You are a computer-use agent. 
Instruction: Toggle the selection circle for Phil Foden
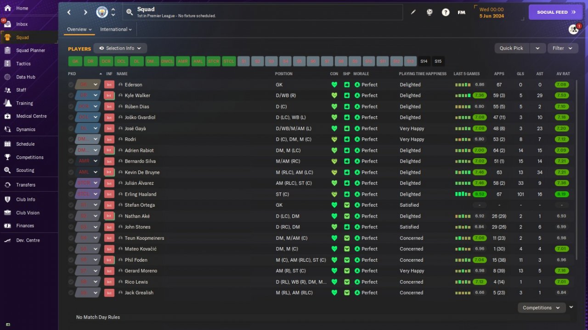pos(71,260)
